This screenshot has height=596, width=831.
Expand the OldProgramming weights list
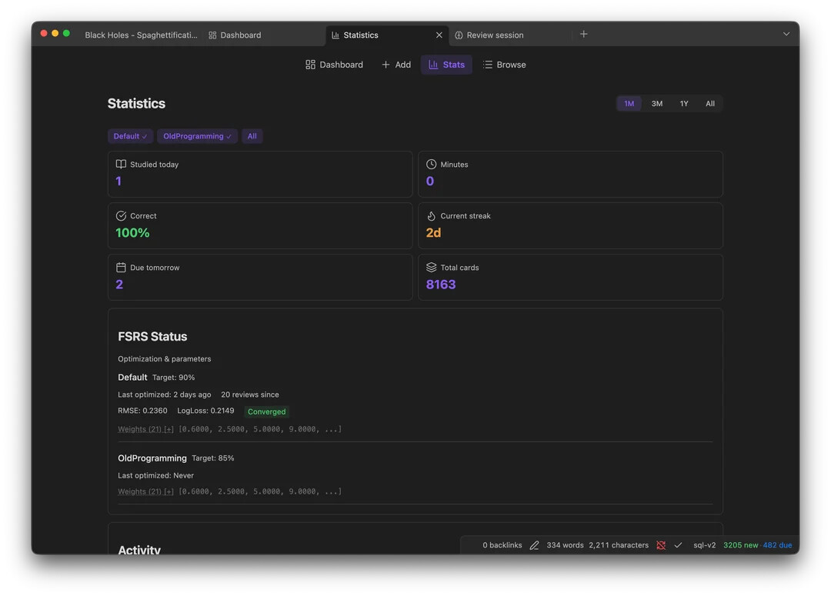[x=145, y=491]
